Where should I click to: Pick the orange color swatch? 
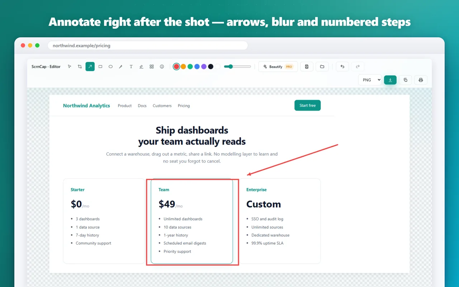click(x=183, y=66)
